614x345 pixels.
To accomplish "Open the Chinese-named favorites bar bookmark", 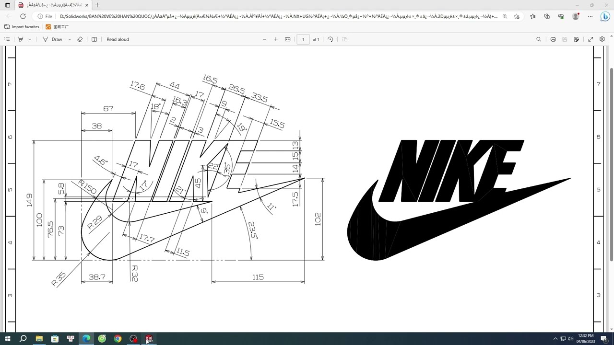I will pos(57,27).
